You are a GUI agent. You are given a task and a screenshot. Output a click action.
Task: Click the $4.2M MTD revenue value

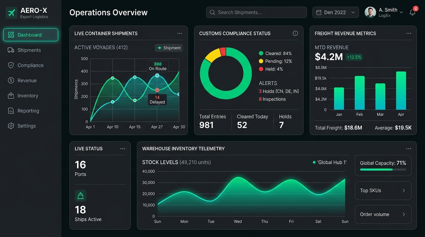pos(329,57)
